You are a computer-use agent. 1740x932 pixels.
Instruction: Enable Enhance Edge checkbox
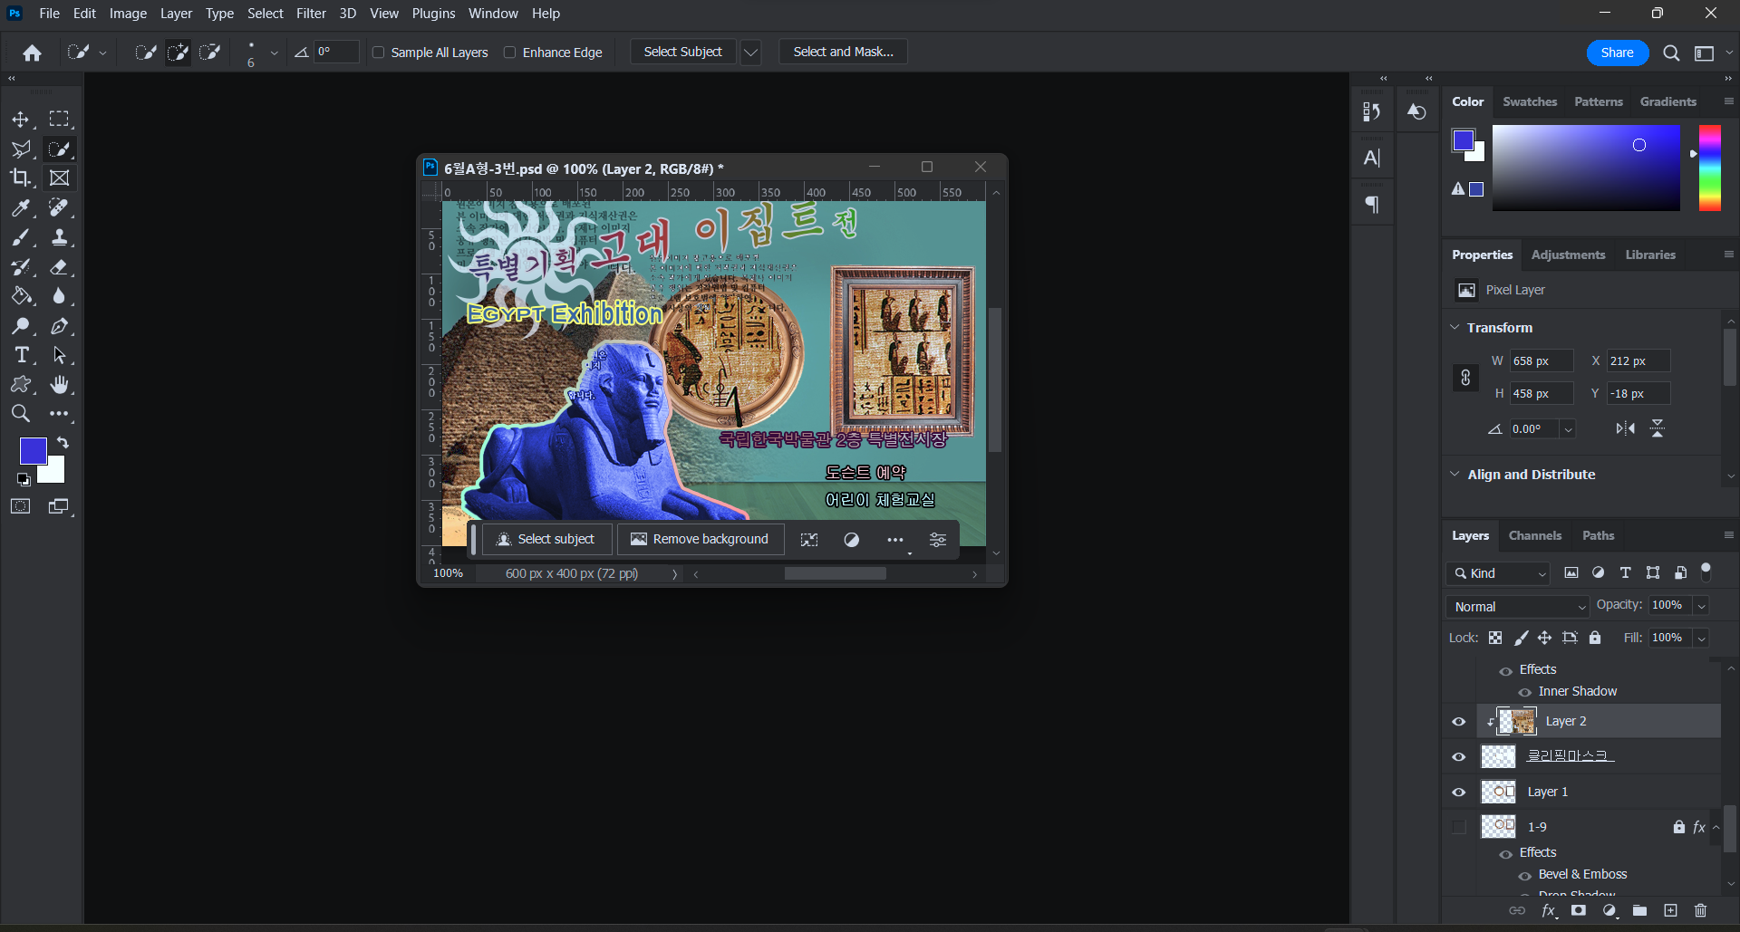510,53
